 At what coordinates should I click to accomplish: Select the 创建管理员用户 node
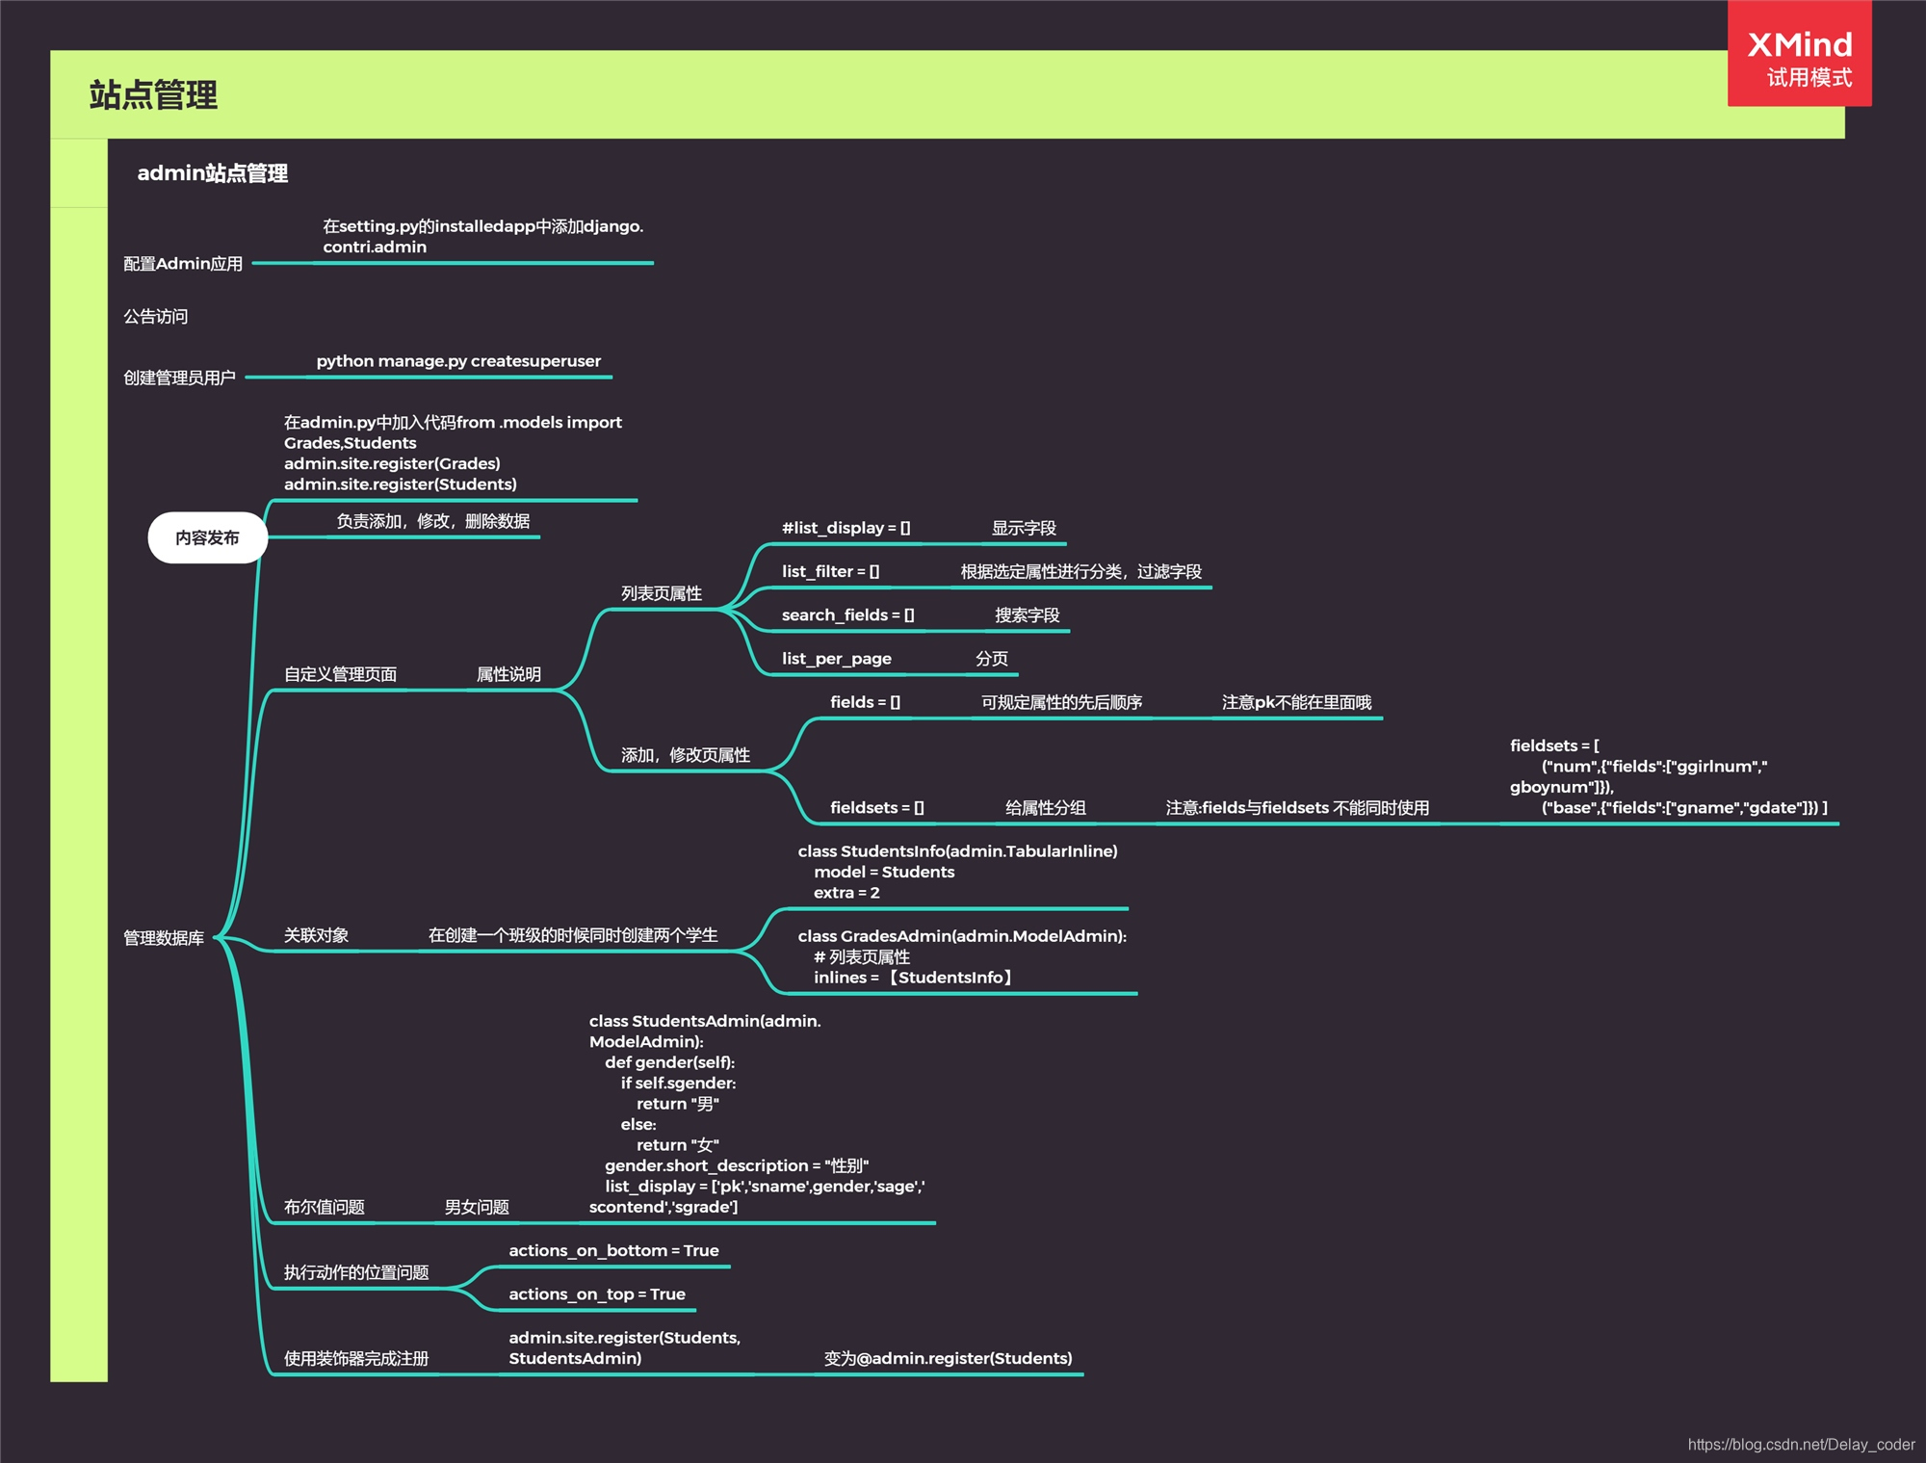(179, 378)
